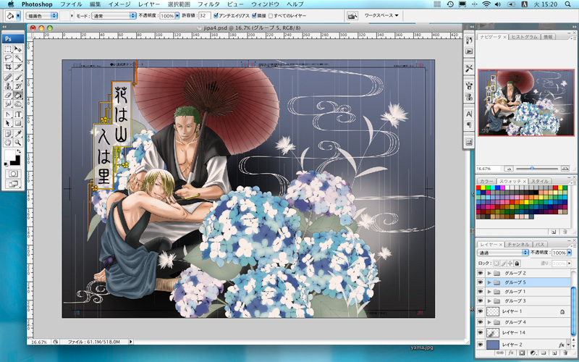Expand the グループ 2 folder
The height and width of the screenshot is (362, 579).
(x=489, y=273)
